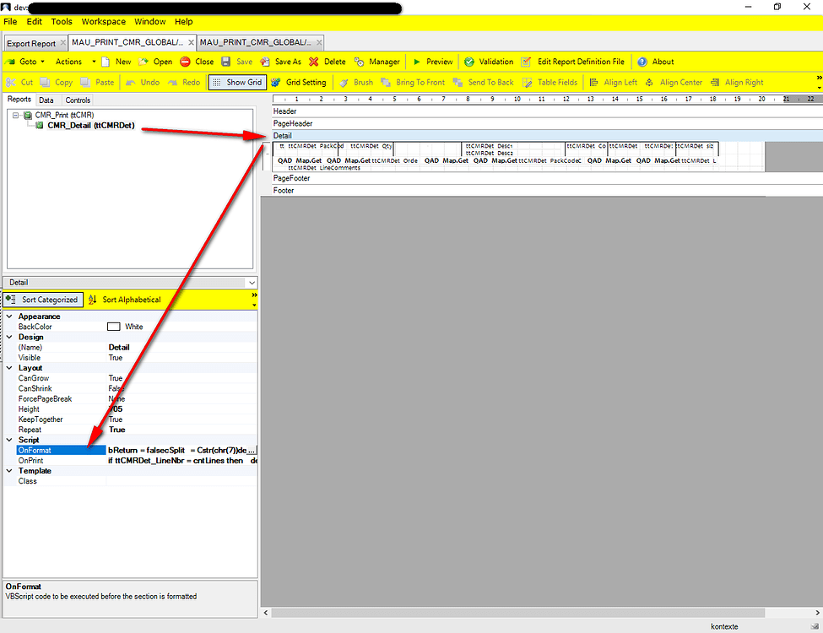The height and width of the screenshot is (633, 823).
Task: Select the PageFooter section band
Action: [x=547, y=178]
